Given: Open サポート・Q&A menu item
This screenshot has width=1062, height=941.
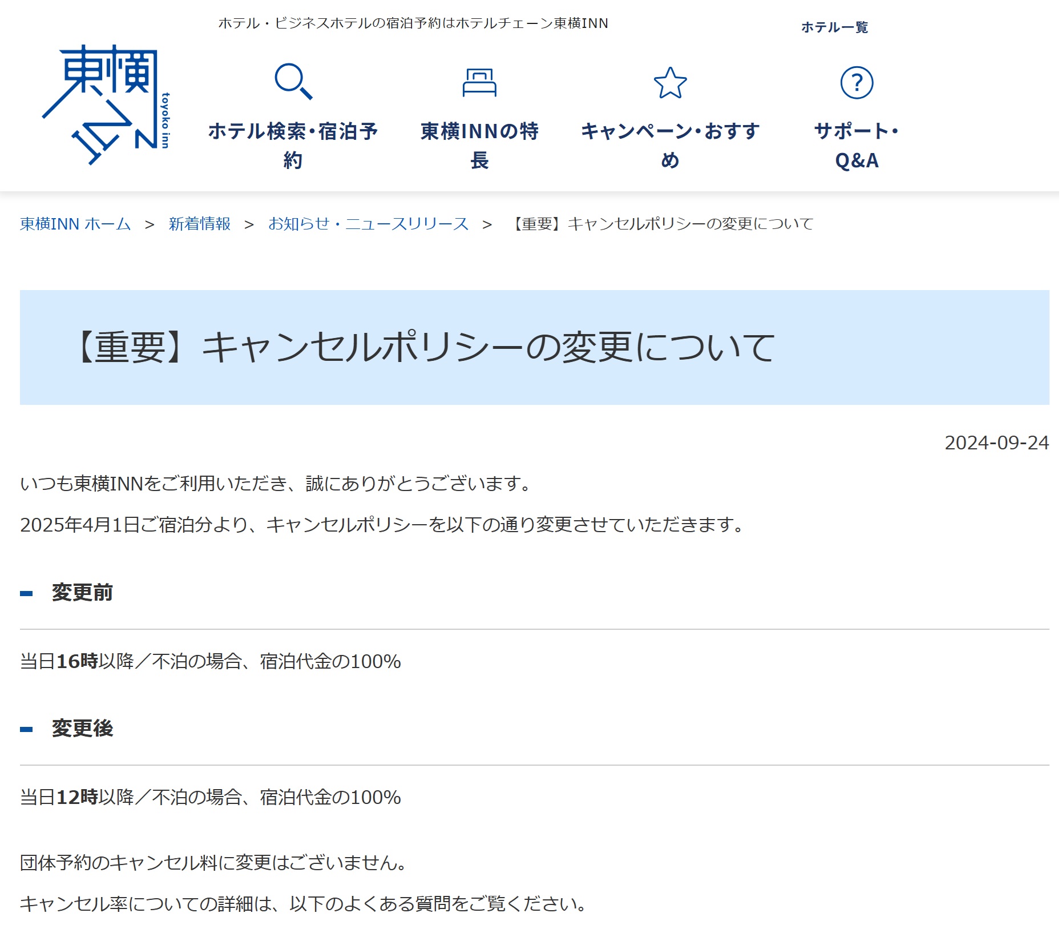Looking at the screenshot, I should tap(857, 145).
